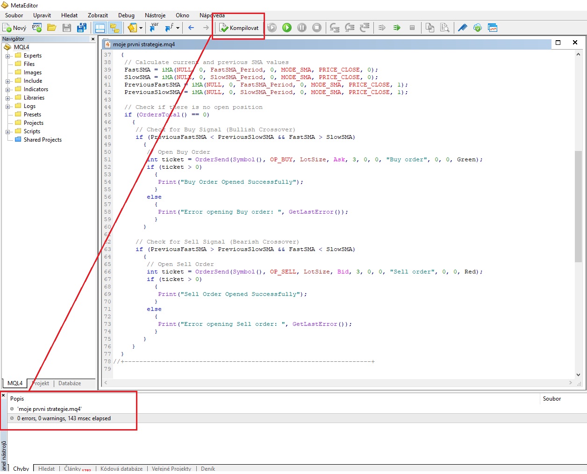This screenshot has height=474, width=587.
Task: Open the Debug menu
Action: tap(126, 15)
